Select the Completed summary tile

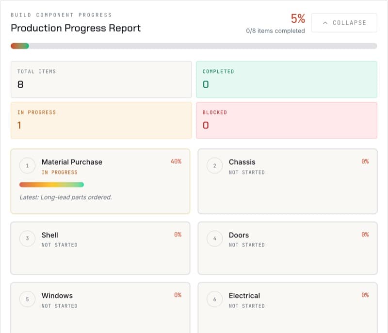(x=287, y=79)
